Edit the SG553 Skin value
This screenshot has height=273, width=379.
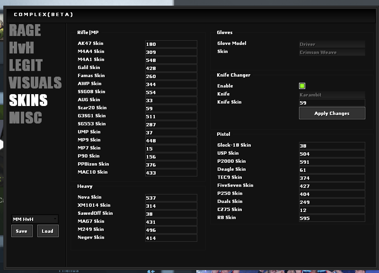pyautogui.click(x=171, y=124)
